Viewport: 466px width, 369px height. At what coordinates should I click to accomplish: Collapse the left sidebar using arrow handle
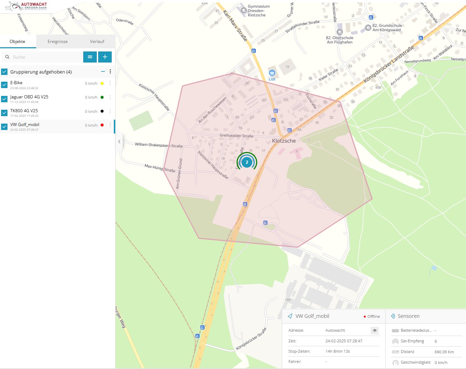[119, 141]
